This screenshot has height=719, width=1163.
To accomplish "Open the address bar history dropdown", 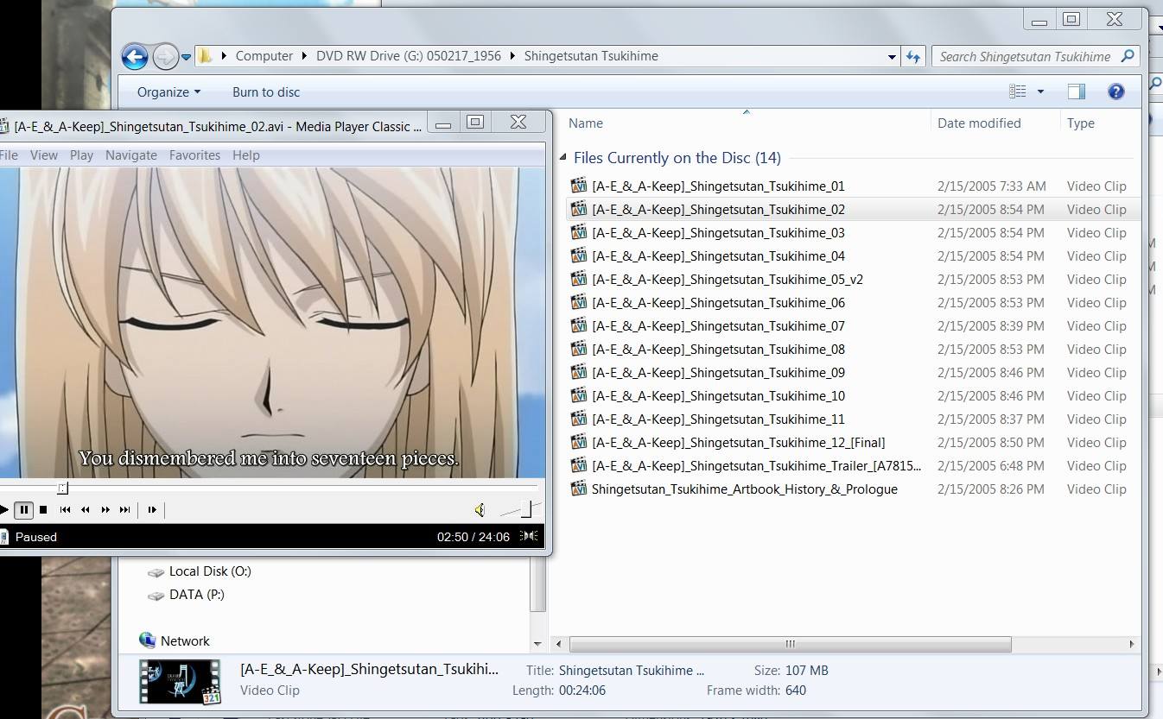I will pyautogui.click(x=892, y=57).
